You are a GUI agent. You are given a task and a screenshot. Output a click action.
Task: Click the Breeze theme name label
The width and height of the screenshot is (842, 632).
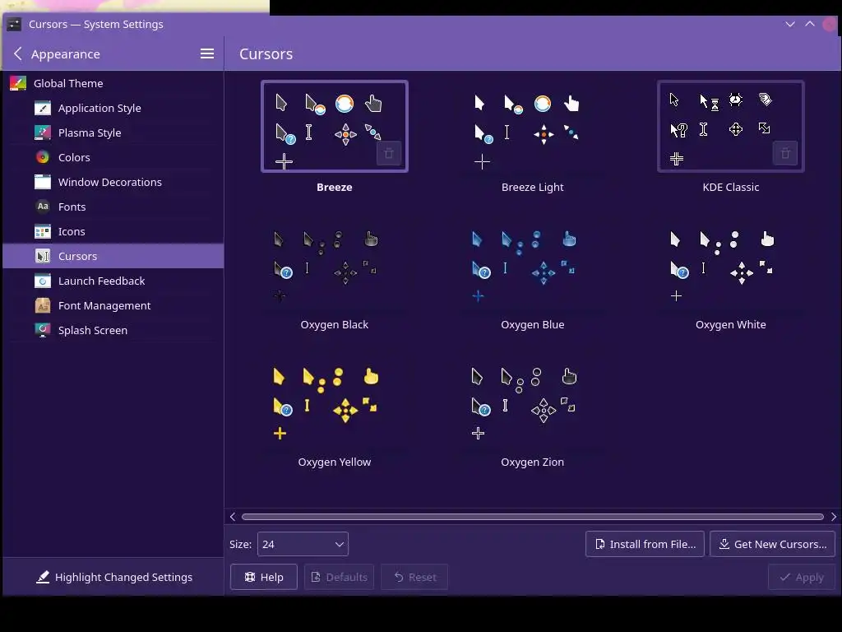[x=335, y=188]
